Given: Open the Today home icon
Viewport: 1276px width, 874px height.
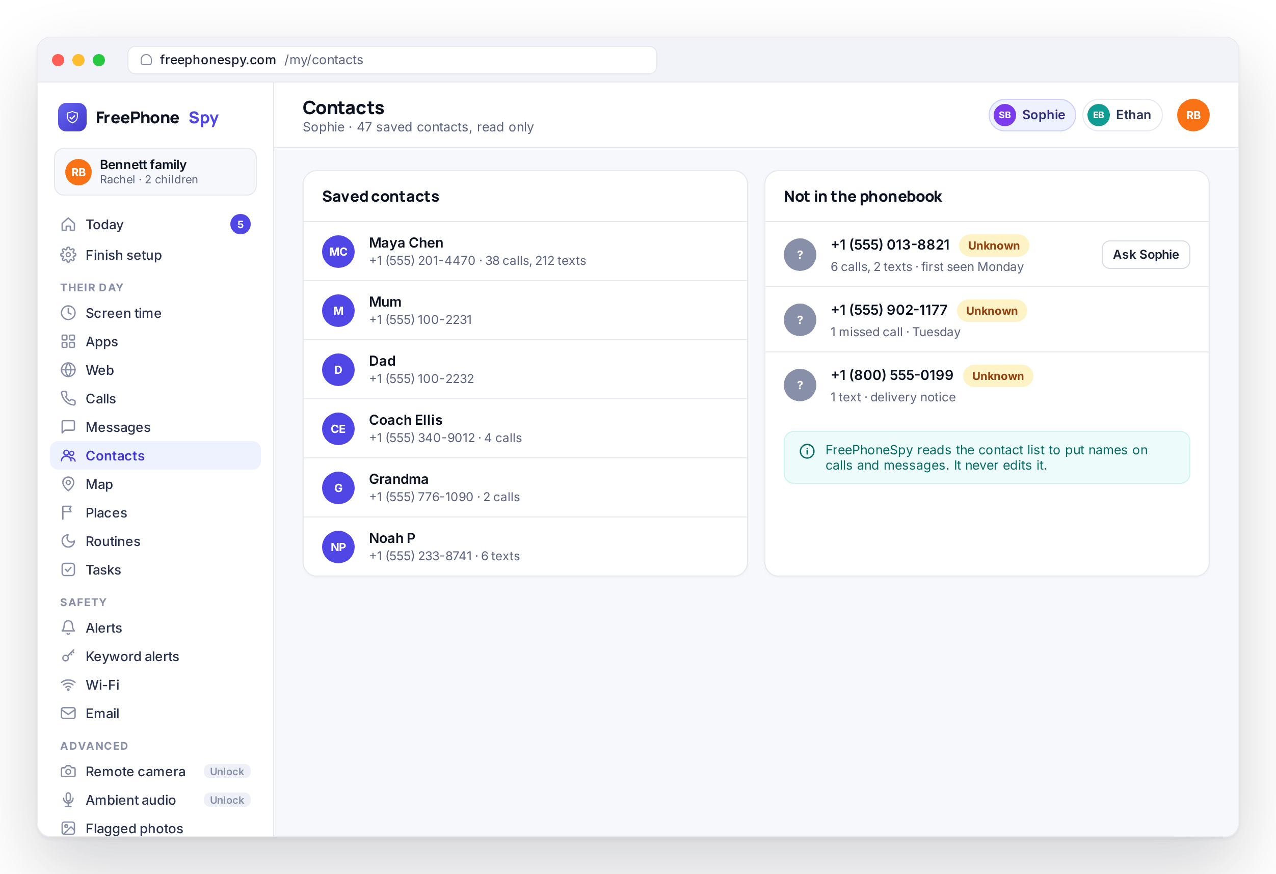Looking at the screenshot, I should pyautogui.click(x=68, y=225).
